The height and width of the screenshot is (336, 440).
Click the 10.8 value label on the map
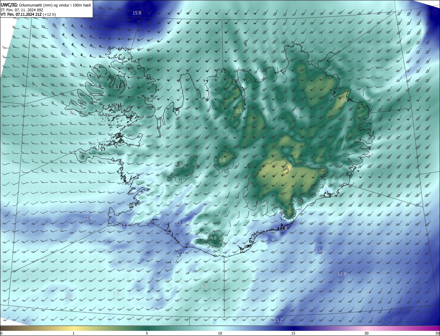click(x=68, y=296)
